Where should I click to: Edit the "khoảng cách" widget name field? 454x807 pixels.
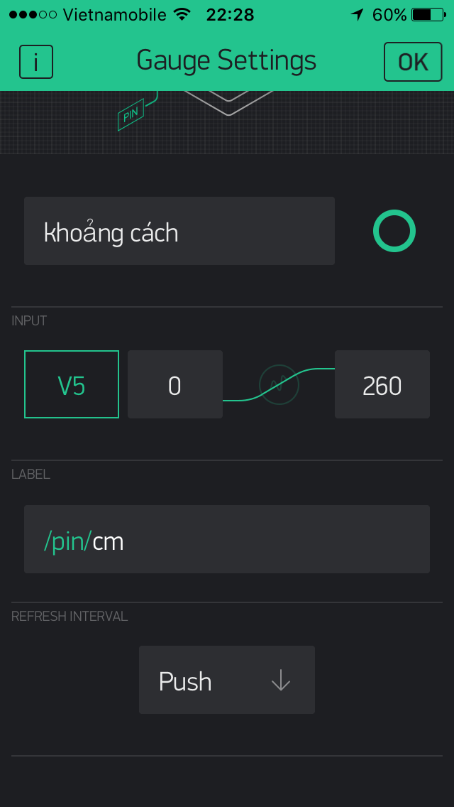click(x=179, y=232)
